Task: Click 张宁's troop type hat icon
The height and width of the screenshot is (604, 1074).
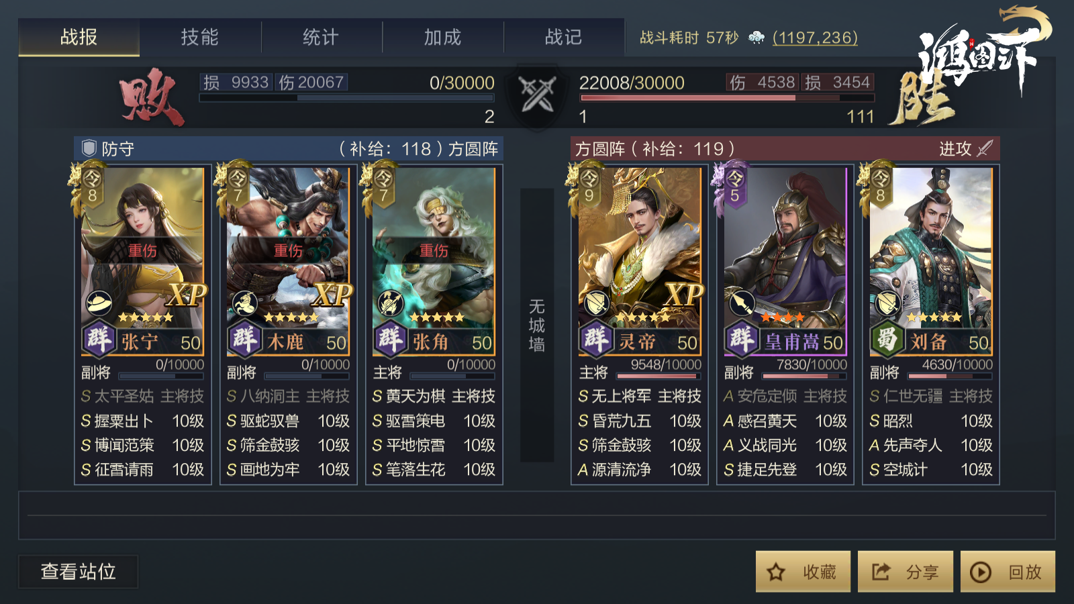Action: pos(99,303)
